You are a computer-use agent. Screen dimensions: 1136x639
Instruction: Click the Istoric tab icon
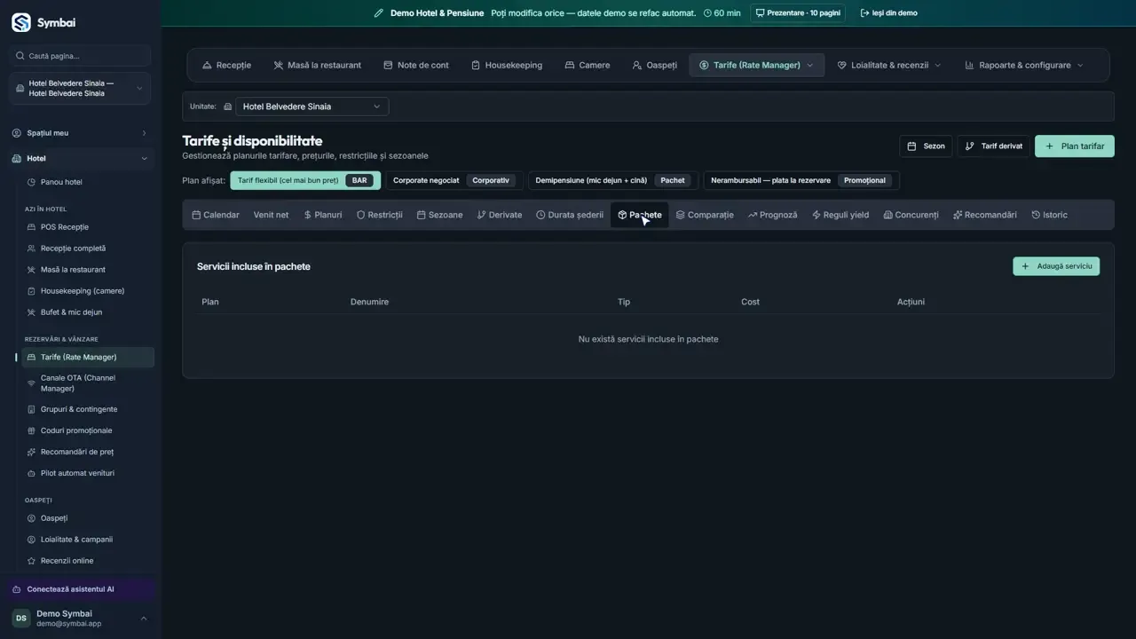(x=1036, y=215)
